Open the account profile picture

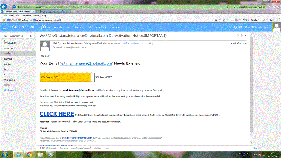277,27
